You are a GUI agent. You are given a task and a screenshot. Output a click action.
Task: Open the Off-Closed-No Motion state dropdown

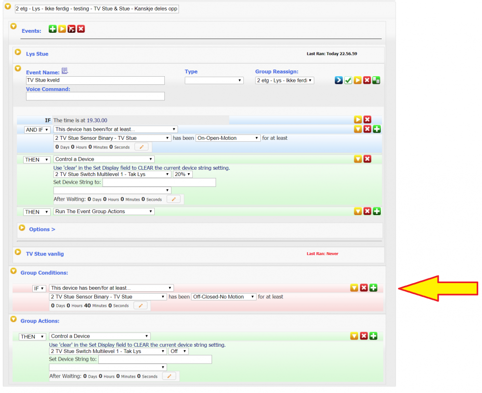[x=224, y=297]
